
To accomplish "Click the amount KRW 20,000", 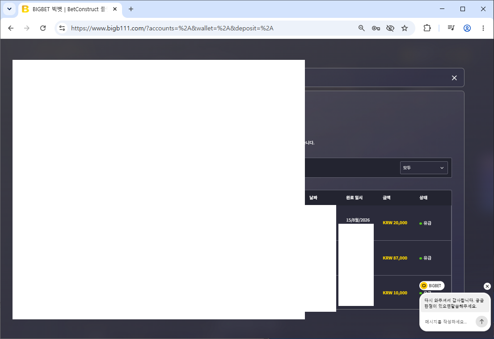I will point(395,223).
